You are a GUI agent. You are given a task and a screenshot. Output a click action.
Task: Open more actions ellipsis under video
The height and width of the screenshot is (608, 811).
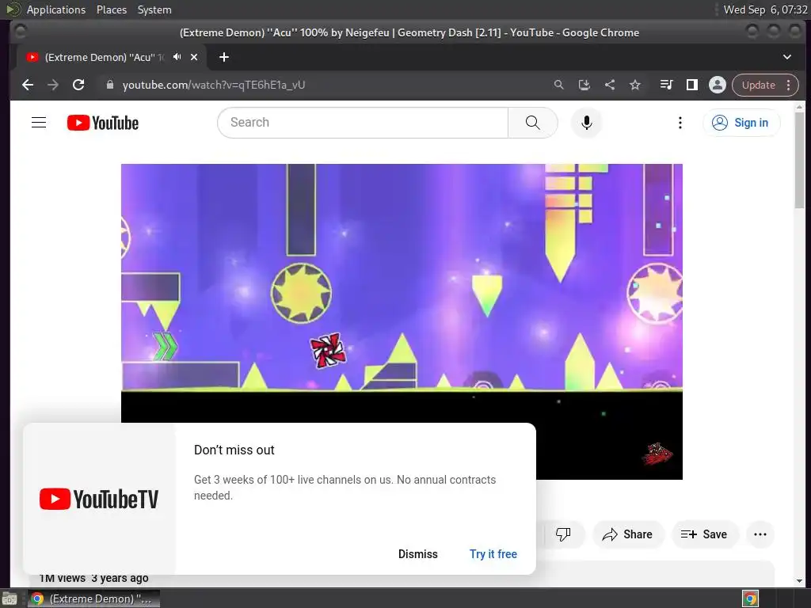click(x=760, y=534)
